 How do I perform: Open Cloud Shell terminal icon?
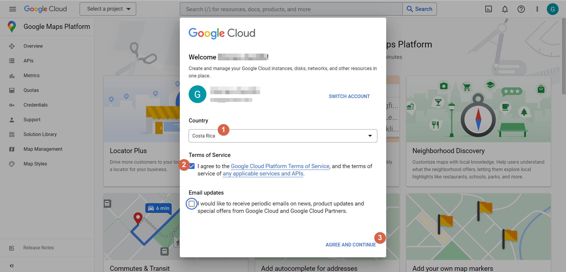[x=488, y=9]
